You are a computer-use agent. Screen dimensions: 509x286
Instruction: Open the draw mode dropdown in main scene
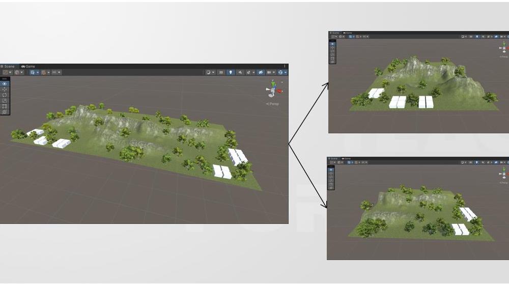(x=210, y=72)
